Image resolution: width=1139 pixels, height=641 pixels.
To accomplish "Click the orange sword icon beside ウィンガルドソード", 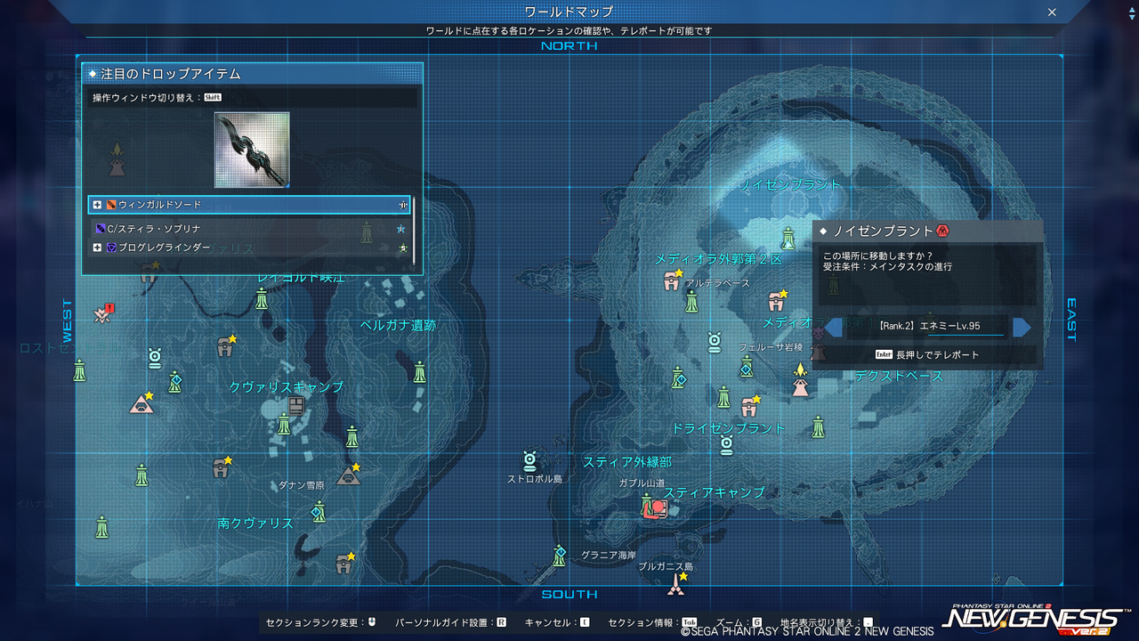I will (111, 205).
